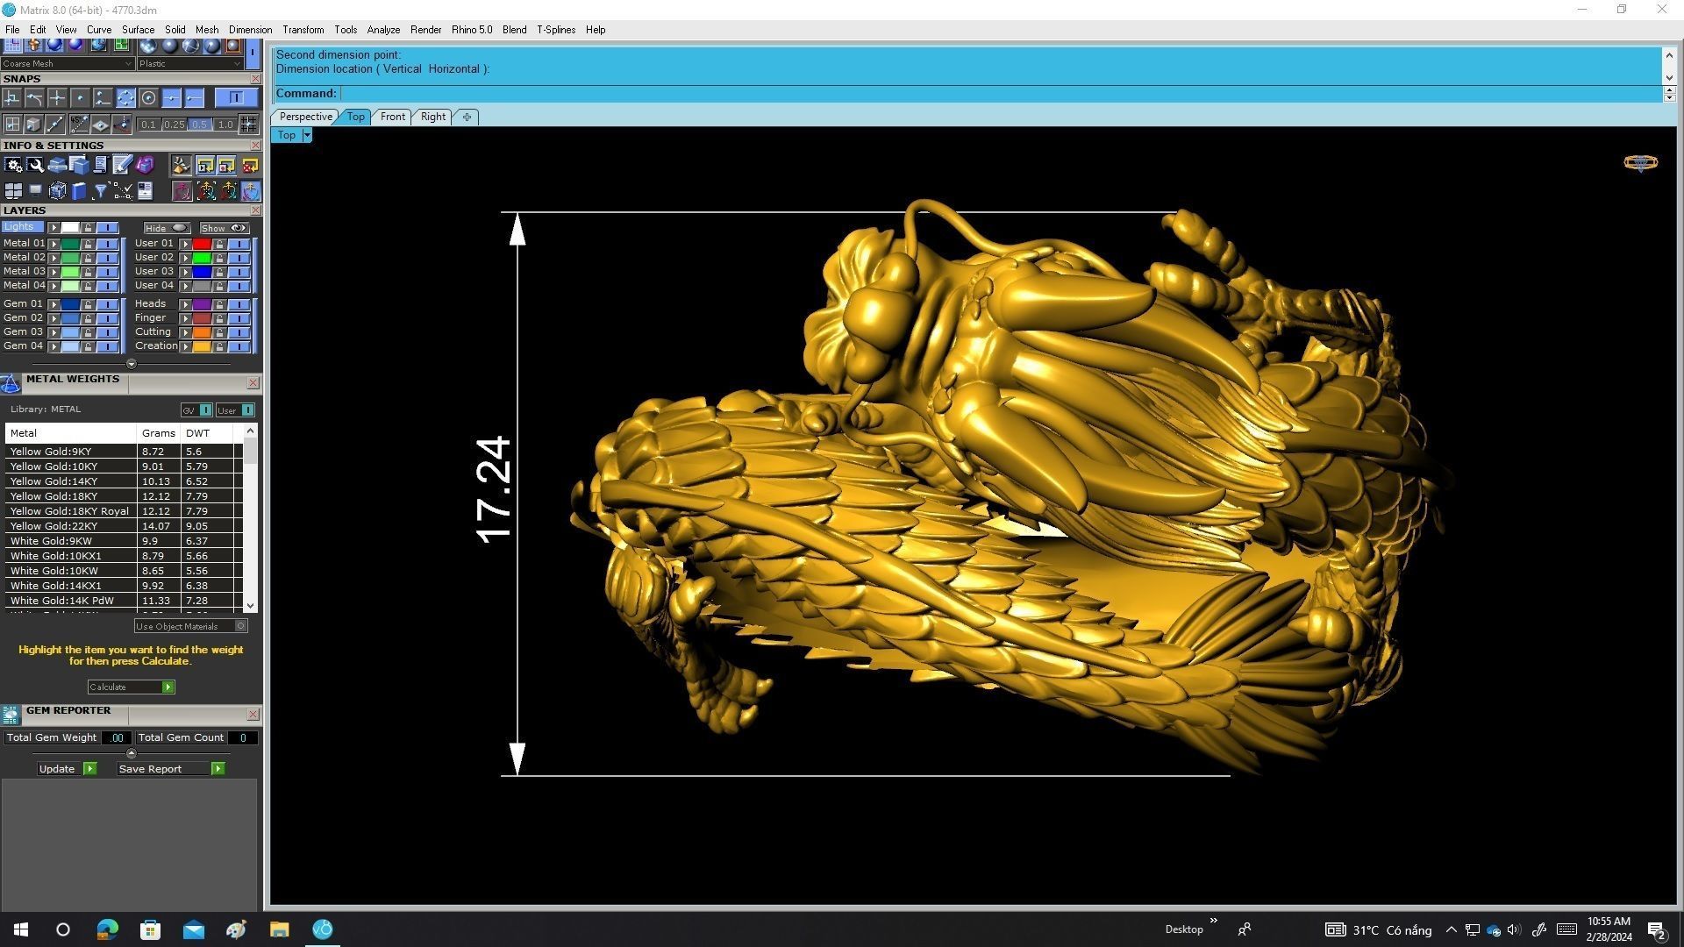Open File Explorer from the taskbar

coord(279,929)
